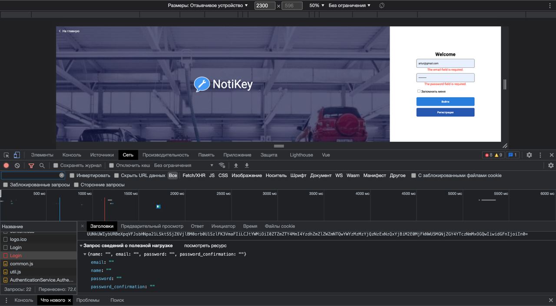Image resolution: width=556 pixels, height=306 pixels.
Task: Select the 'Файлы cookie' request tab
Action: click(x=280, y=226)
